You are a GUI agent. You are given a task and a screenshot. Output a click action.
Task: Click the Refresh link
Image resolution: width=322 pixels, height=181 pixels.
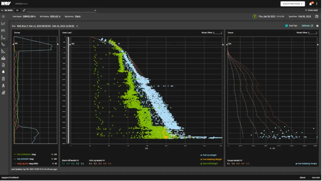point(306,26)
